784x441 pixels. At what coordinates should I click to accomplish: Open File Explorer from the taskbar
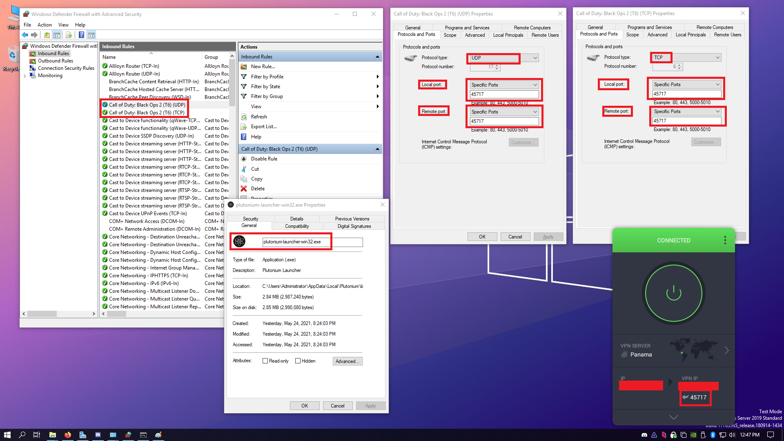pos(53,435)
